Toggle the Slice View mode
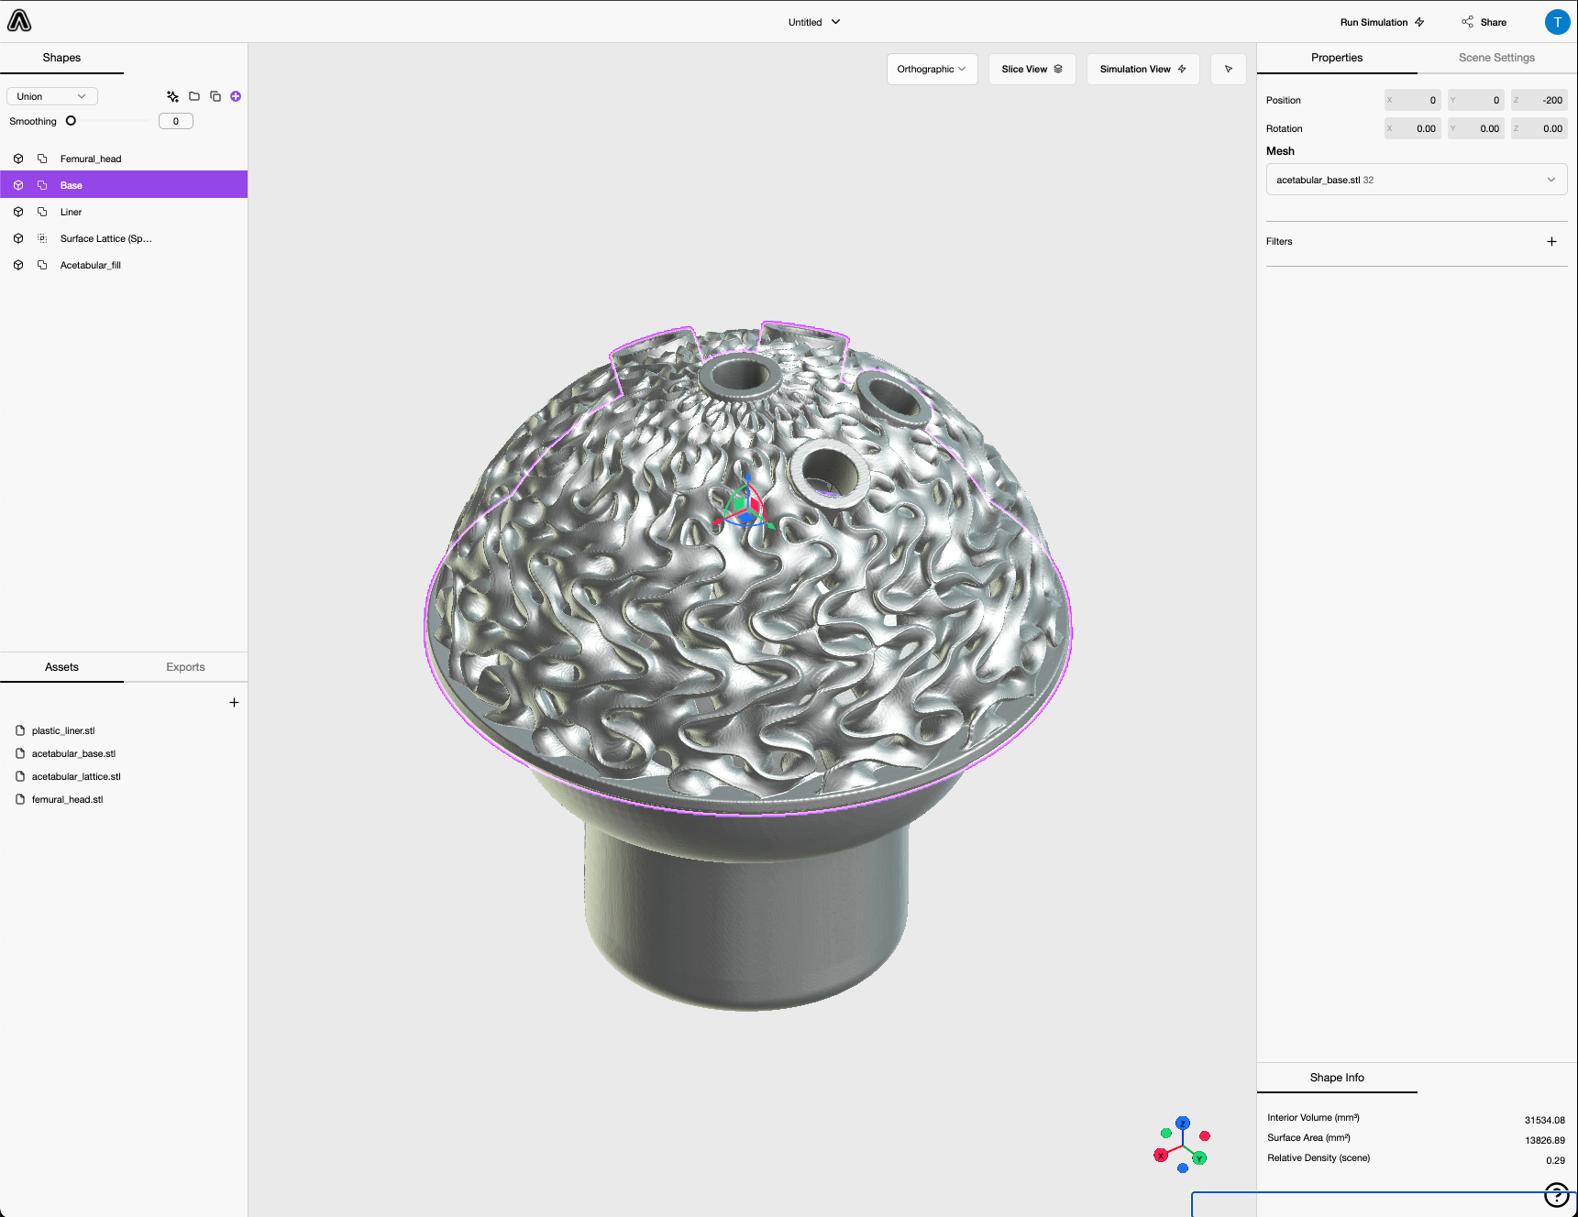 tap(1032, 69)
